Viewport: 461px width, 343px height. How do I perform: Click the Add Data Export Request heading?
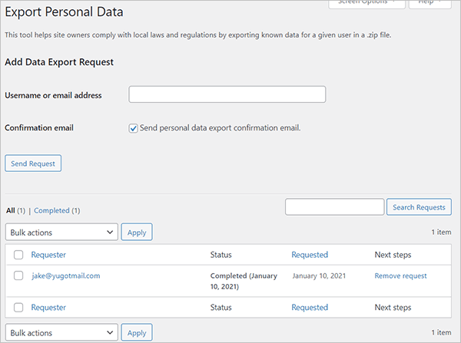59,62
